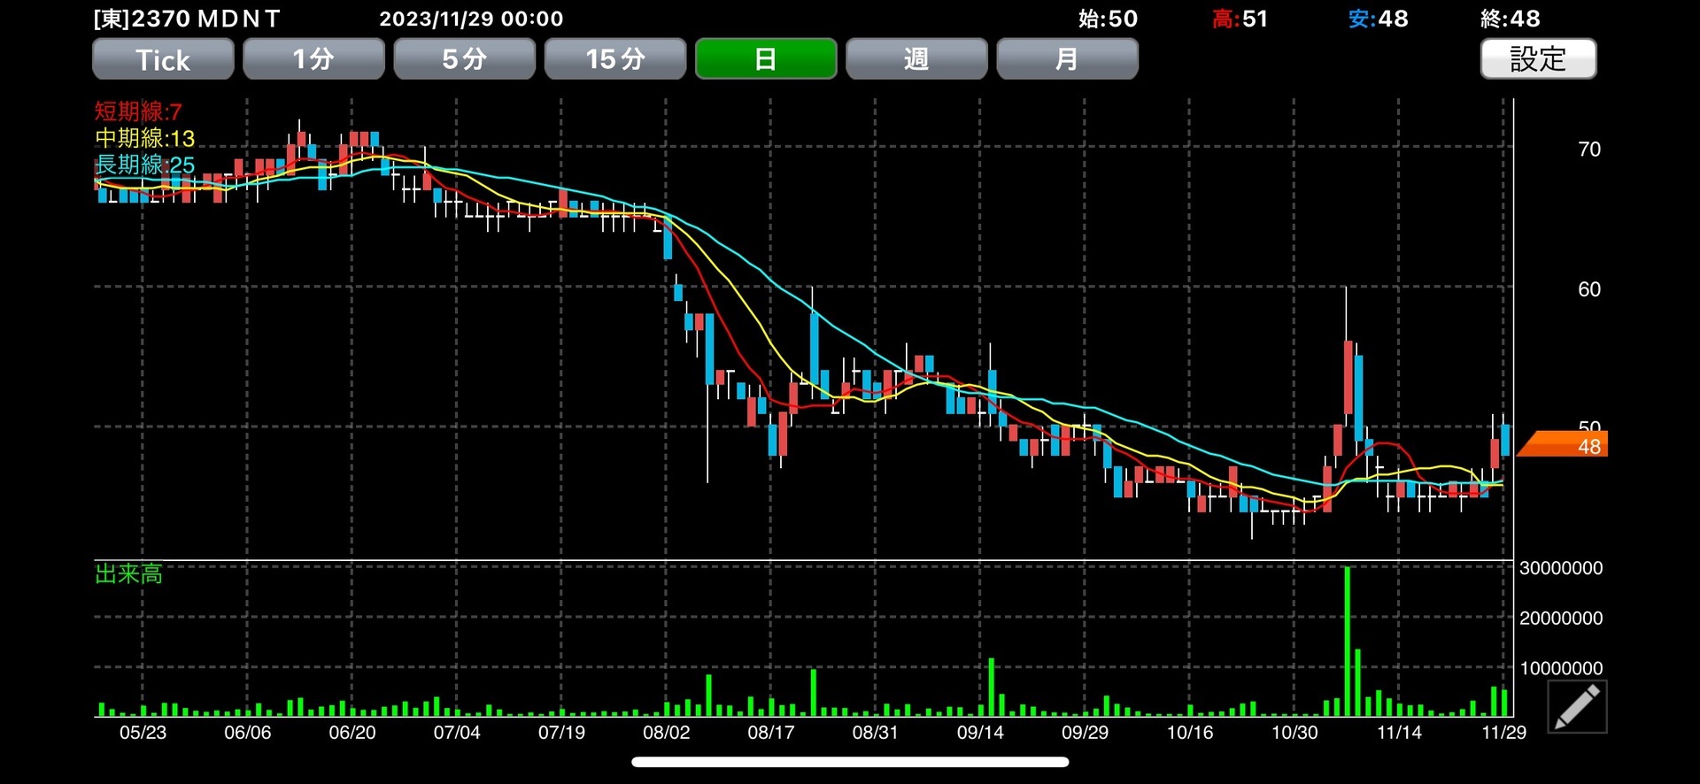Tap the 07/04 date axis label
Image resolution: width=1700 pixels, height=784 pixels.
pyautogui.click(x=457, y=733)
